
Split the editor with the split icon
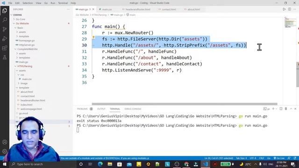pyautogui.click(x=290, y=9)
